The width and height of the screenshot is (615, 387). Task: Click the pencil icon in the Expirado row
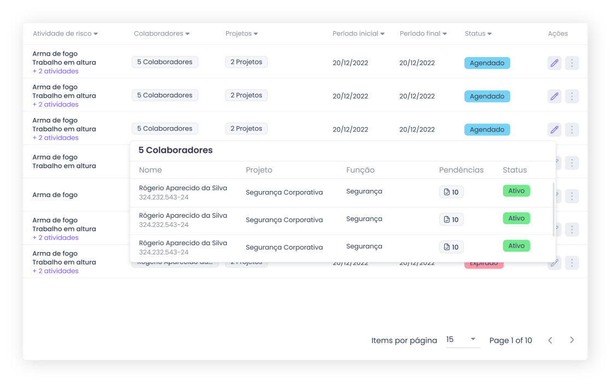[x=554, y=263]
